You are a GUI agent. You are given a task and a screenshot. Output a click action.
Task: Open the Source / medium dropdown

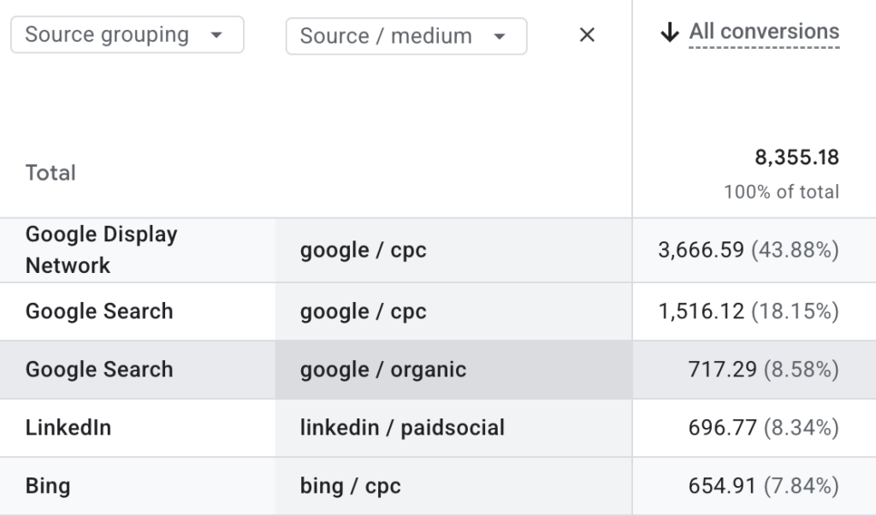click(406, 36)
